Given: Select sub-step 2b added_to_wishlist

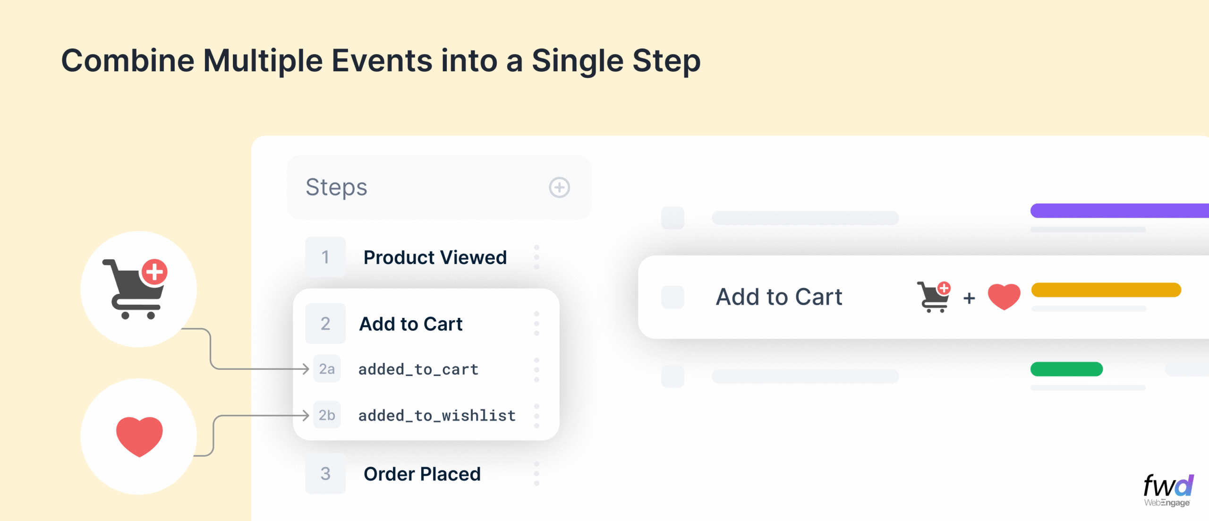Looking at the screenshot, I should (436, 416).
